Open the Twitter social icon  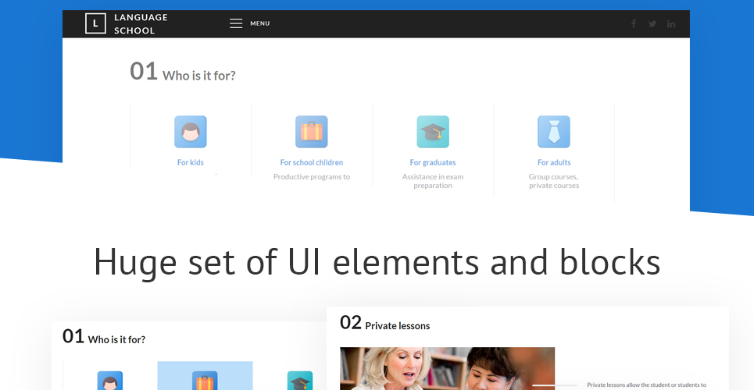(x=652, y=23)
